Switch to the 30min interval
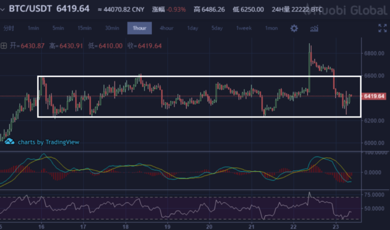390x230 pixels. pyautogui.click(x=112, y=28)
